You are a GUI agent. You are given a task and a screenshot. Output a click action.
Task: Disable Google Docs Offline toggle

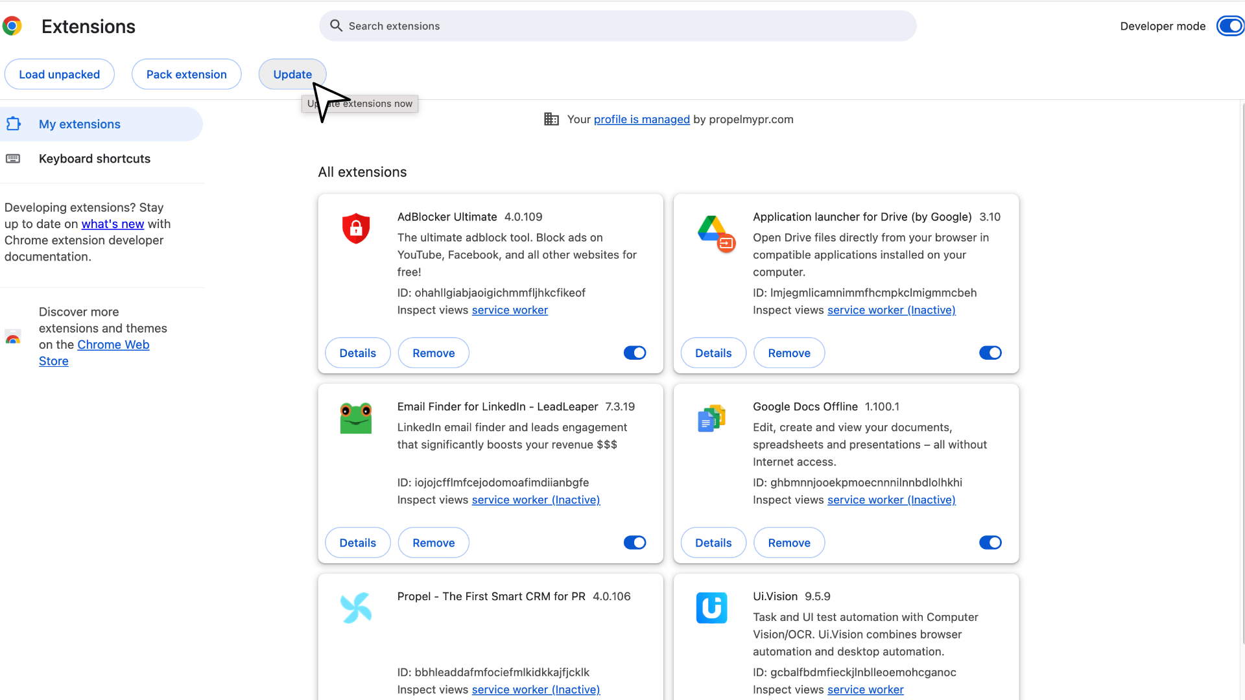pos(990,542)
